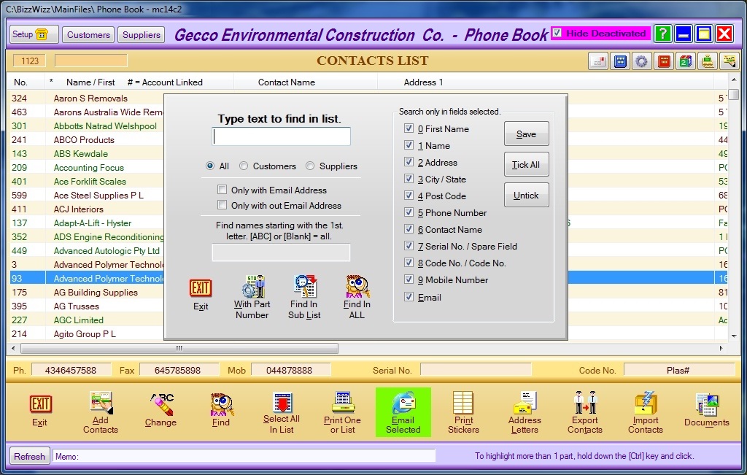
Task: Uncheck the 0 First Name search field
Action: point(409,128)
